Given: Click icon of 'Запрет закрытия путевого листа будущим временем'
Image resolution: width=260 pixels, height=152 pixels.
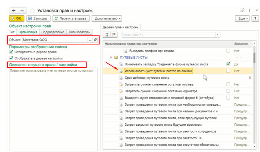Looking at the screenshot, I should click(121, 125).
